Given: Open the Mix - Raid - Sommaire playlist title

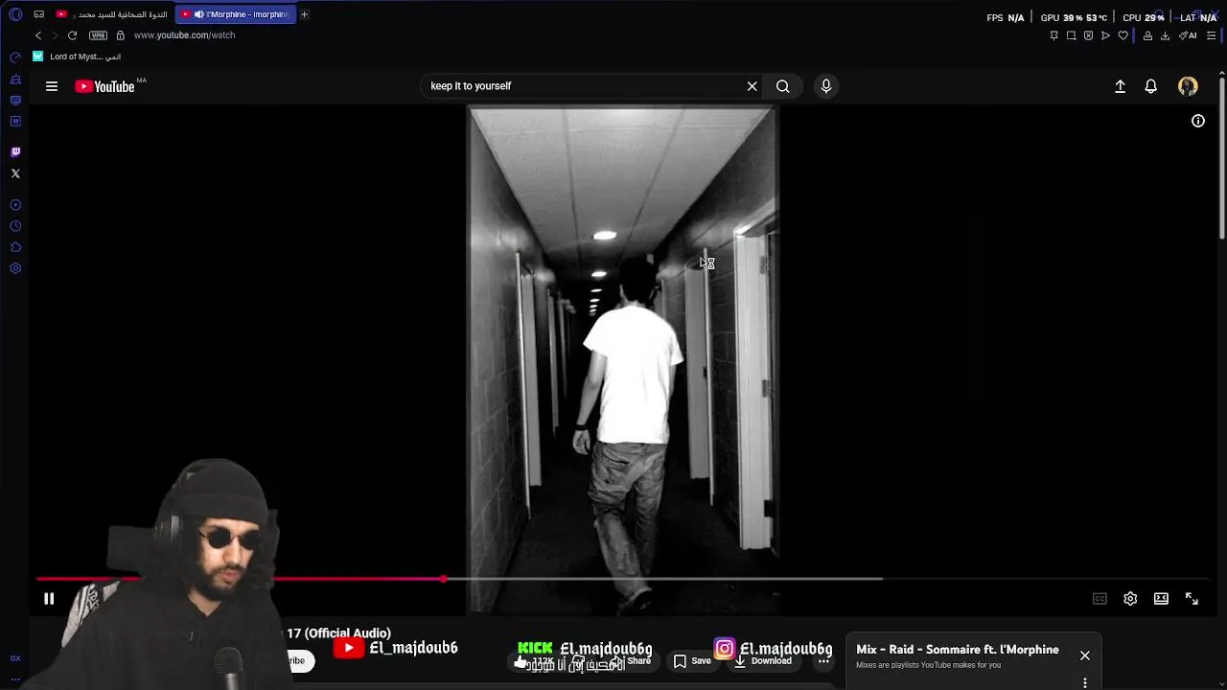Looking at the screenshot, I should (x=958, y=650).
